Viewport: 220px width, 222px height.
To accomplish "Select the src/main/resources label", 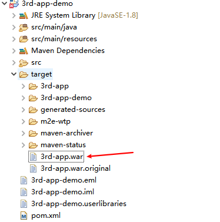I will (64, 39).
